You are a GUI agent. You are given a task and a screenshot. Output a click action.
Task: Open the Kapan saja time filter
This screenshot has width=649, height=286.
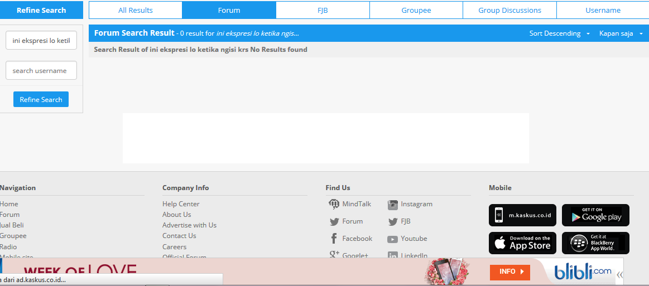(621, 33)
